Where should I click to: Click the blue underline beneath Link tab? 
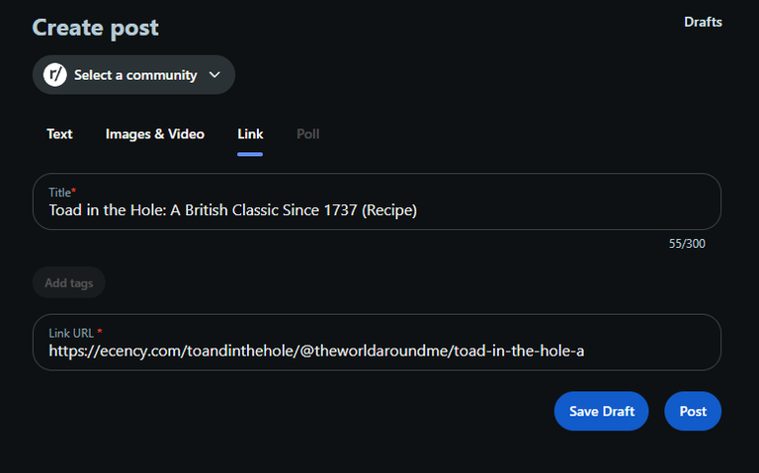tap(250, 154)
